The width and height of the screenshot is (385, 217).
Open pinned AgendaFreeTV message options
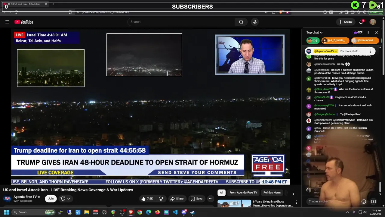click(x=371, y=51)
